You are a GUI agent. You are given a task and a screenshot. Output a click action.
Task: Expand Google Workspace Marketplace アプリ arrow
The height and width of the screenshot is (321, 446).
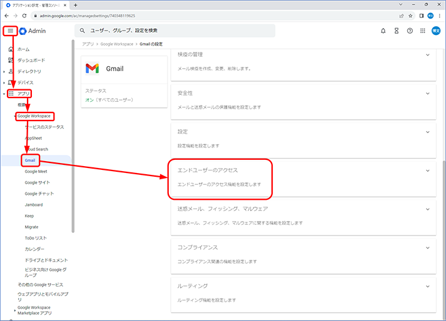tap(15, 310)
